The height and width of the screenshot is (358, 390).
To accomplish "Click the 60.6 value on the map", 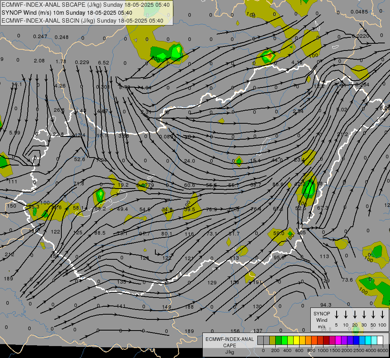I will 190,185.
